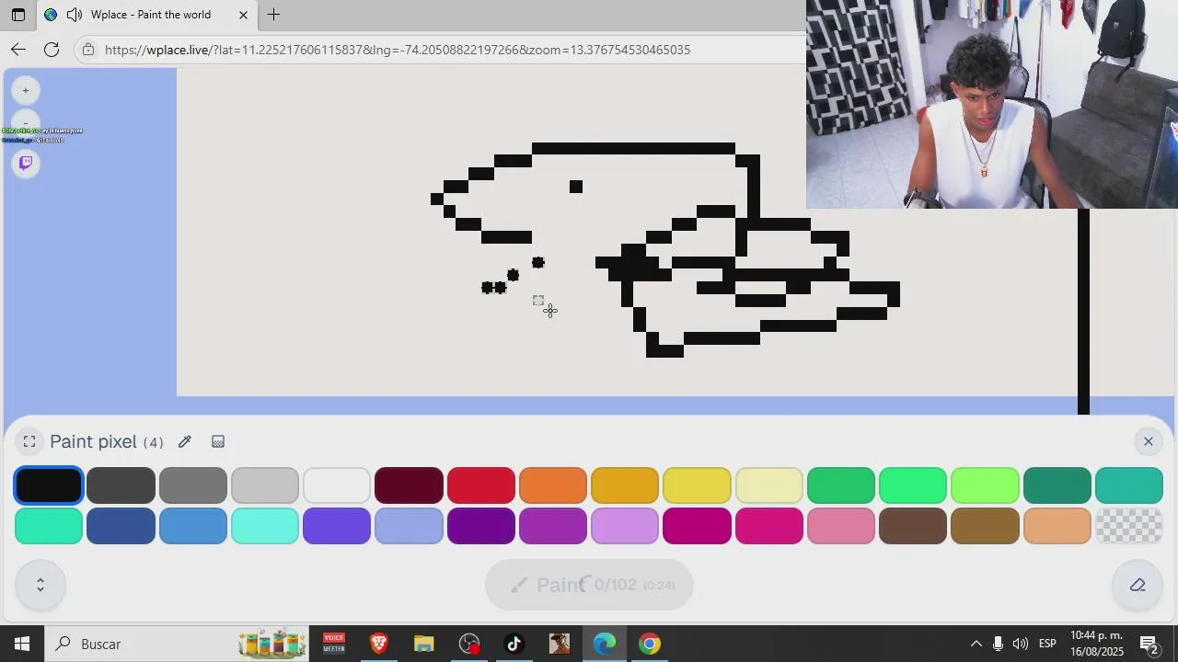The width and height of the screenshot is (1178, 662).
Task: Go back to the previous page
Action: 18,50
